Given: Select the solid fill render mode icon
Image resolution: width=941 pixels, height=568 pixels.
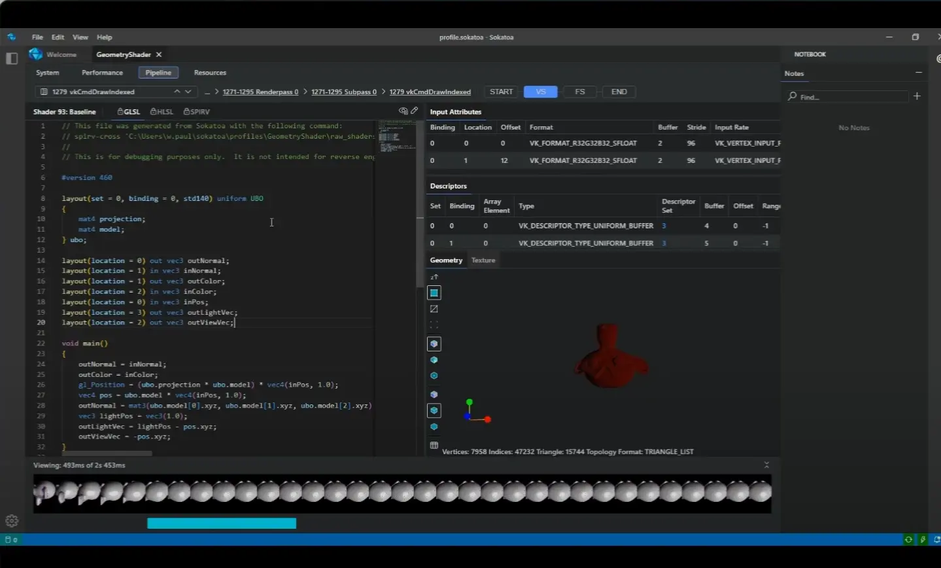Looking at the screenshot, I should [x=434, y=293].
